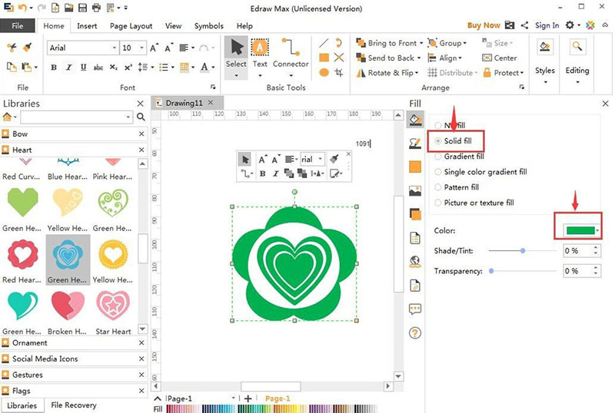Open the help question mark side panel icon
Image resolution: width=615 pixels, height=413 pixels.
pos(415,332)
